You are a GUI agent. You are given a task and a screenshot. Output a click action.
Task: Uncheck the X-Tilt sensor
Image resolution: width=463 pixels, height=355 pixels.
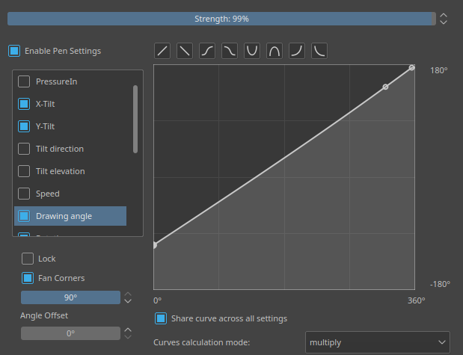pyautogui.click(x=24, y=104)
